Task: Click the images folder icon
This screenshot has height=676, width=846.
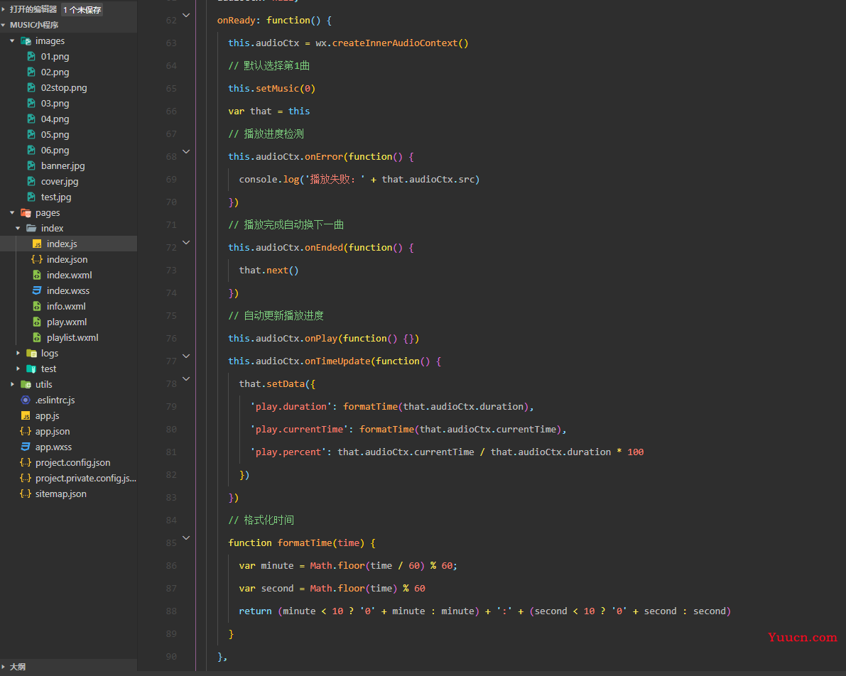Action: tap(26, 41)
